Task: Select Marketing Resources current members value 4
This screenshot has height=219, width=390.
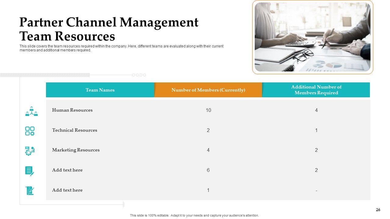Action: point(208,150)
